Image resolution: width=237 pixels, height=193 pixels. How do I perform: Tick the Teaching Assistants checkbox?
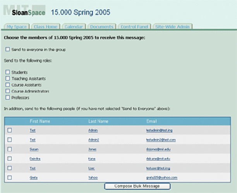7,78
